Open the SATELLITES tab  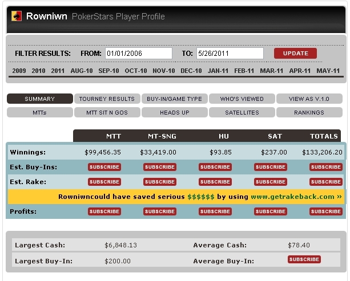(x=242, y=112)
